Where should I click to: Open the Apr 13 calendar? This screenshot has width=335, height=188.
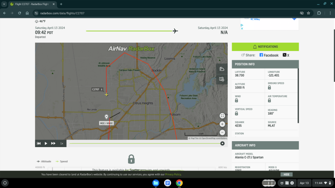(304, 183)
